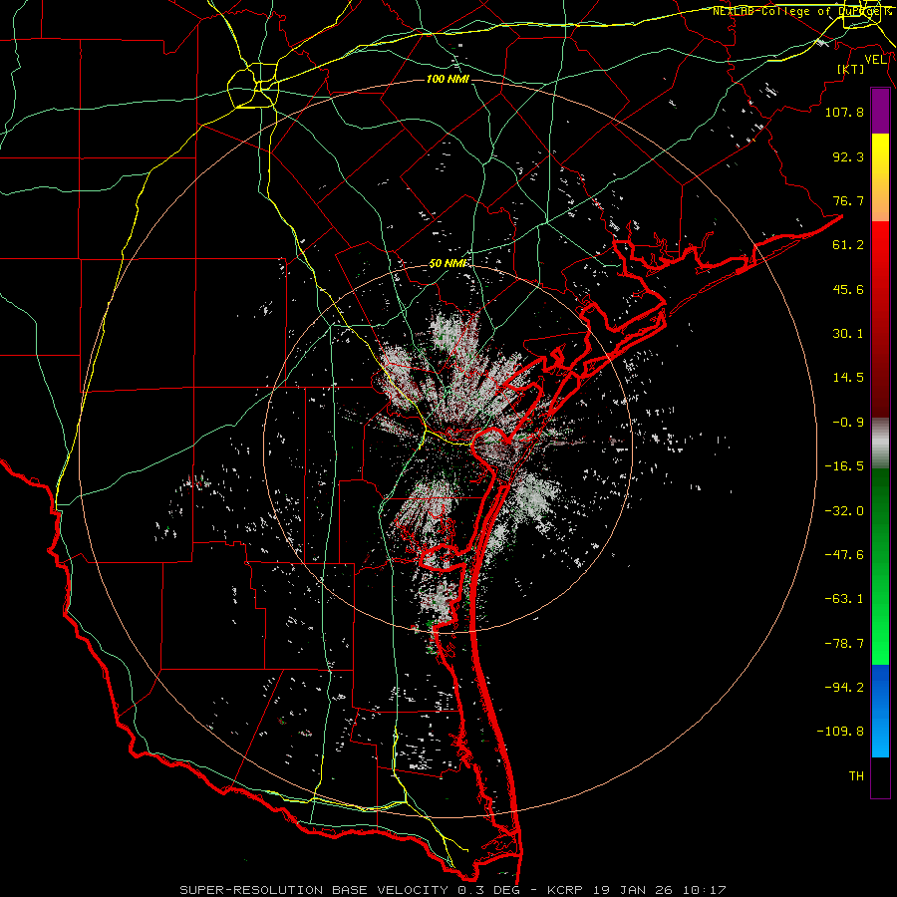Click the "50 NMI" range ring label

[x=448, y=264]
